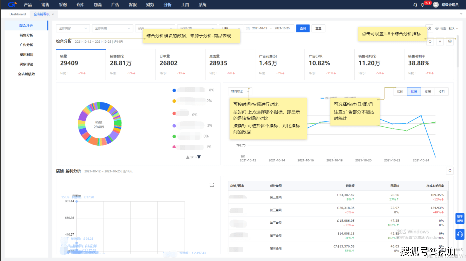Click the 重置 button

click(x=318, y=28)
